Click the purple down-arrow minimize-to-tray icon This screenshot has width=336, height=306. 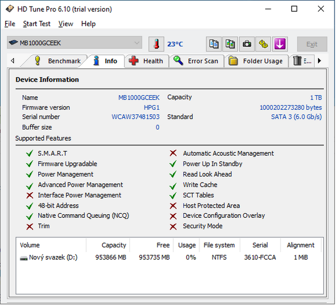[280, 44]
